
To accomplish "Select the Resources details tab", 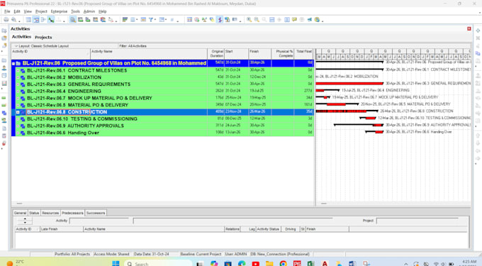I will (50, 213).
